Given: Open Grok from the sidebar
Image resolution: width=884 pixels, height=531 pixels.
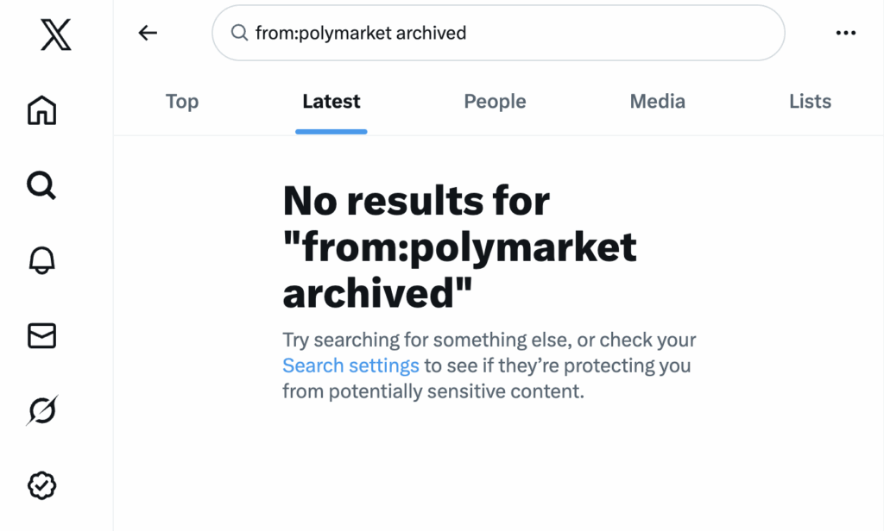Looking at the screenshot, I should click(41, 411).
